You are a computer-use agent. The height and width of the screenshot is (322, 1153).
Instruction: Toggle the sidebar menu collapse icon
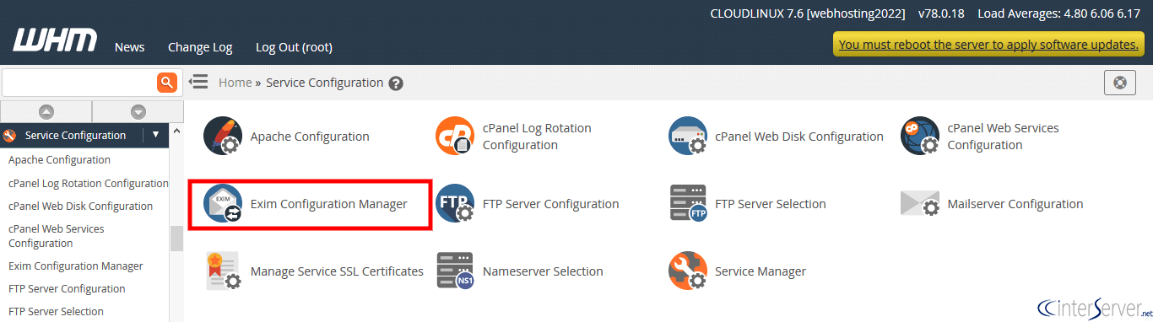click(x=198, y=82)
